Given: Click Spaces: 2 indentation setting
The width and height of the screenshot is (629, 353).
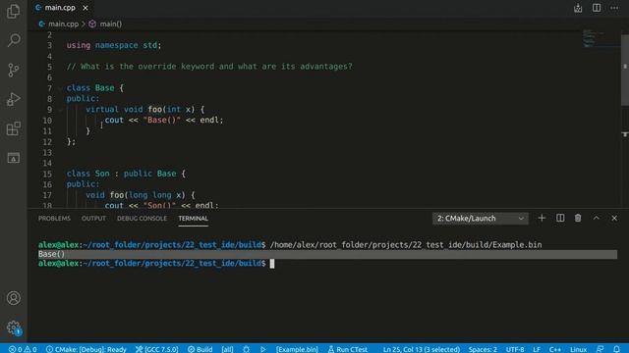Looking at the screenshot, I should [483, 349].
